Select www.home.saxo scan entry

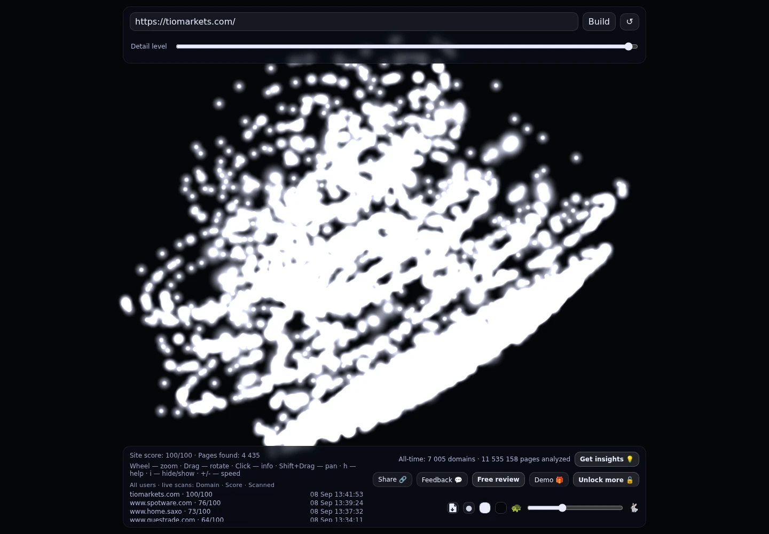pyautogui.click(x=170, y=512)
